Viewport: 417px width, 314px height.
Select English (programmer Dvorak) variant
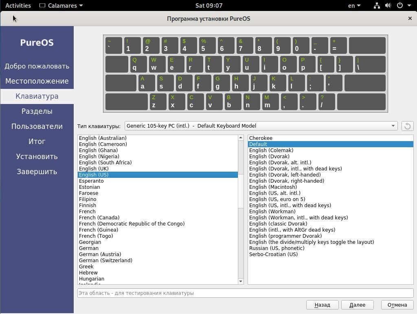tap(331, 236)
